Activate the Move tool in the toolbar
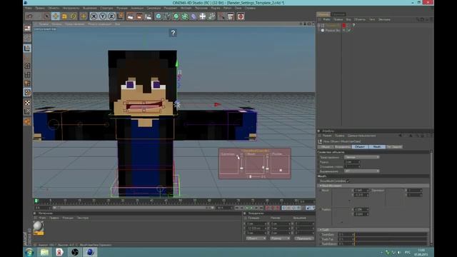 tap(56, 16)
